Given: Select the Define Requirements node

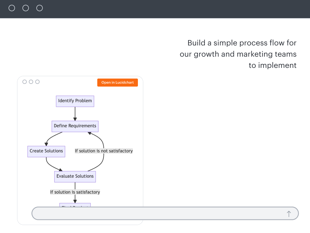Looking at the screenshot, I should tap(75, 126).
